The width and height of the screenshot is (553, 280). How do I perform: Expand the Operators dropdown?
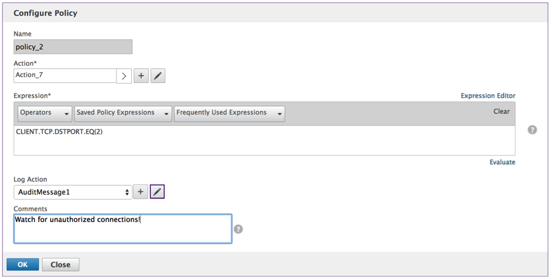[x=45, y=113]
